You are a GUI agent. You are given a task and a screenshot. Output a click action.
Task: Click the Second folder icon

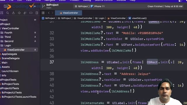[2, 41]
